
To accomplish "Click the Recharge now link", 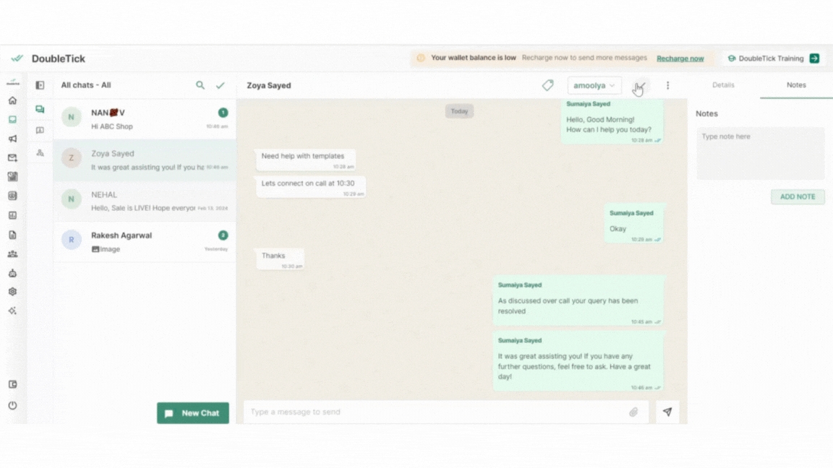I will [680, 58].
